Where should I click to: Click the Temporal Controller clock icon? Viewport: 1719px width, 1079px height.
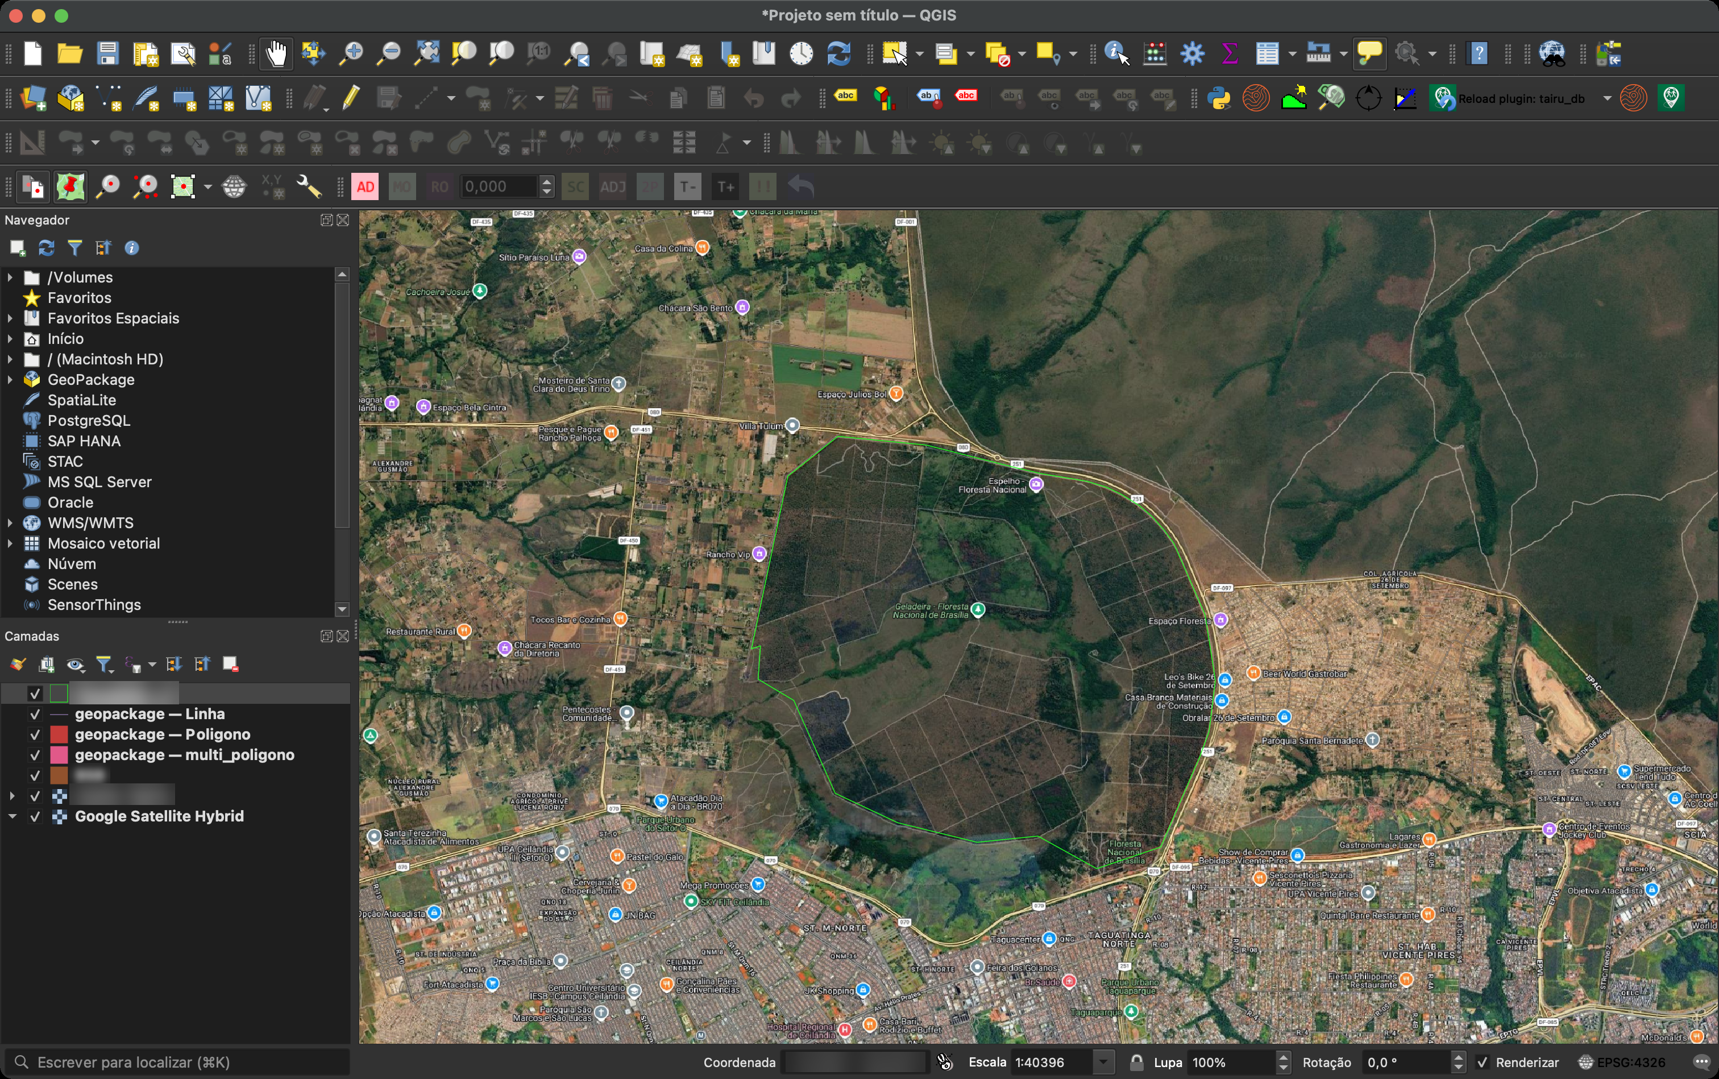pos(802,53)
